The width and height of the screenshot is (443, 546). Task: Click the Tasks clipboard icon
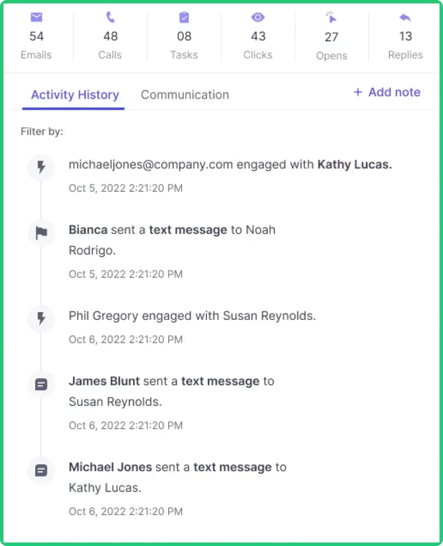[184, 18]
